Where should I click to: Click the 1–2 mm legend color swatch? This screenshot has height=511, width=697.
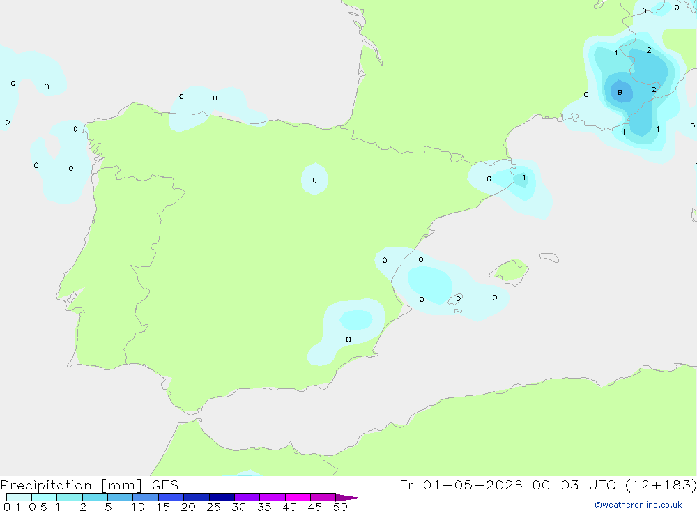(x=70, y=497)
